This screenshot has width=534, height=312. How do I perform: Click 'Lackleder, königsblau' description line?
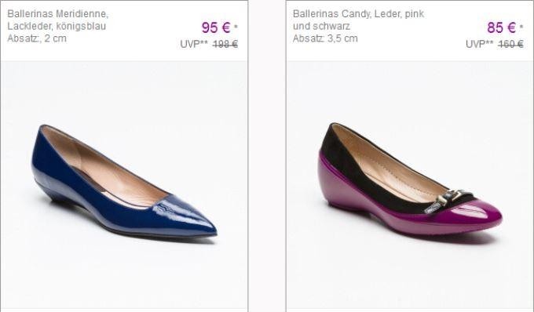point(57,26)
